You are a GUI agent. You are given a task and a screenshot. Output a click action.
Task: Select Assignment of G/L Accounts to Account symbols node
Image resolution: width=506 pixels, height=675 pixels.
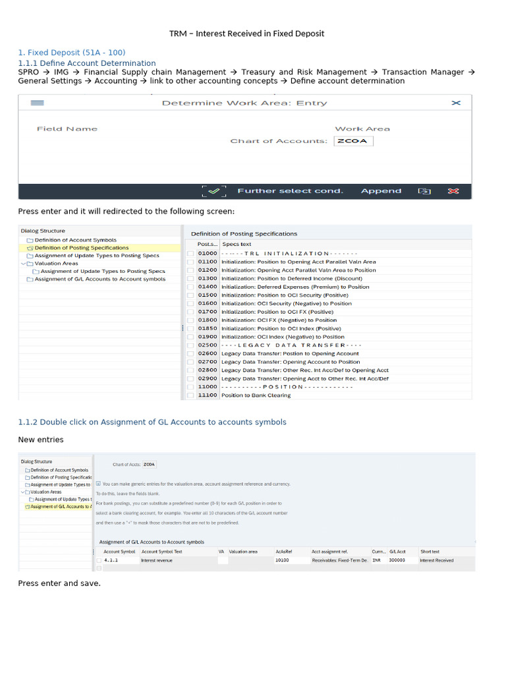[100, 279]
